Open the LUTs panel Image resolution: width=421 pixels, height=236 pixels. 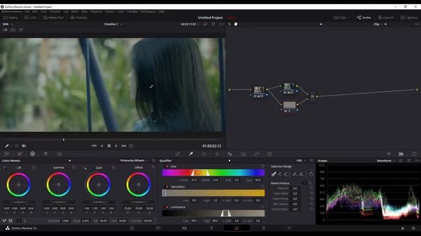(30, 18)
